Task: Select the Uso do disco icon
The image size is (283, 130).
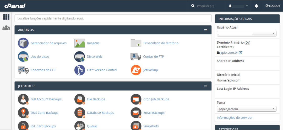Action: click(23, 56)
